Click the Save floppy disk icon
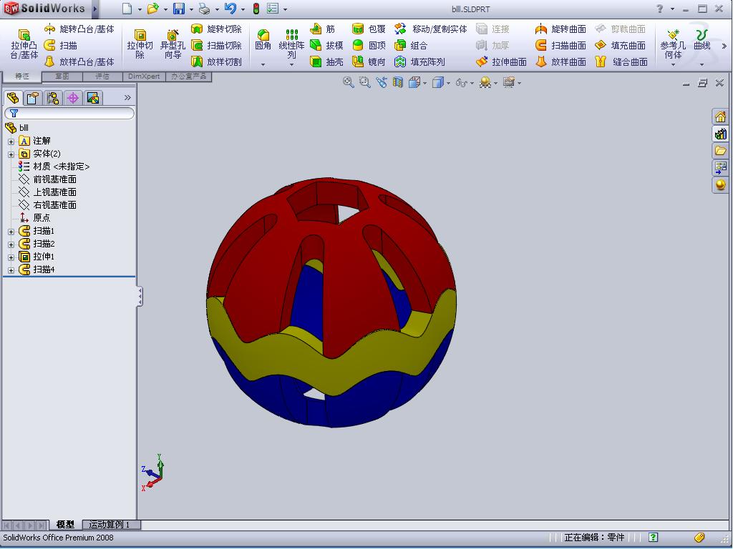 pos(178,9)
